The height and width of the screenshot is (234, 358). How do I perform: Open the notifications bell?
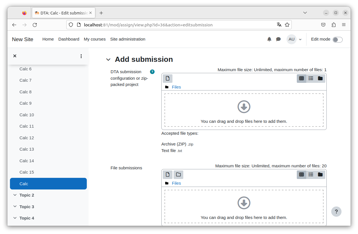coord(269,39)
